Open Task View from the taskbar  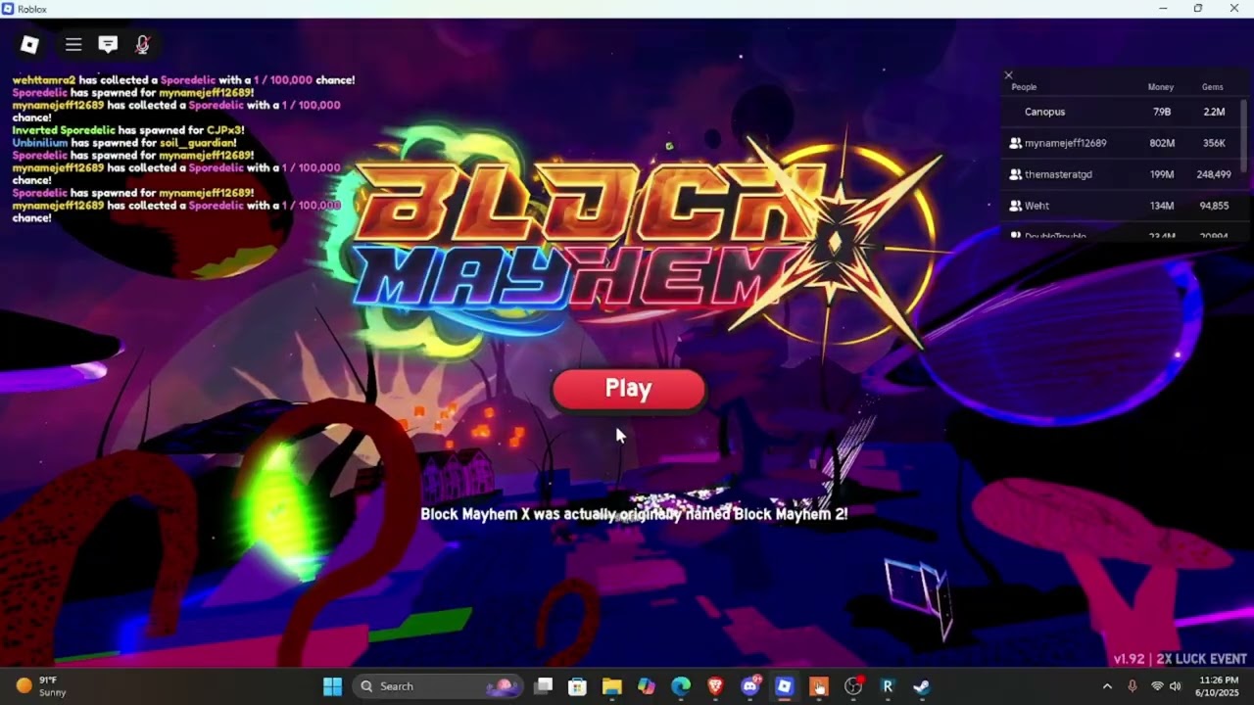[544, 686]
